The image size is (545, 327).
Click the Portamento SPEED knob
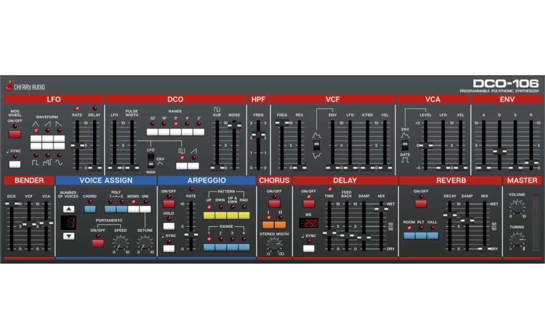point(120,243)
